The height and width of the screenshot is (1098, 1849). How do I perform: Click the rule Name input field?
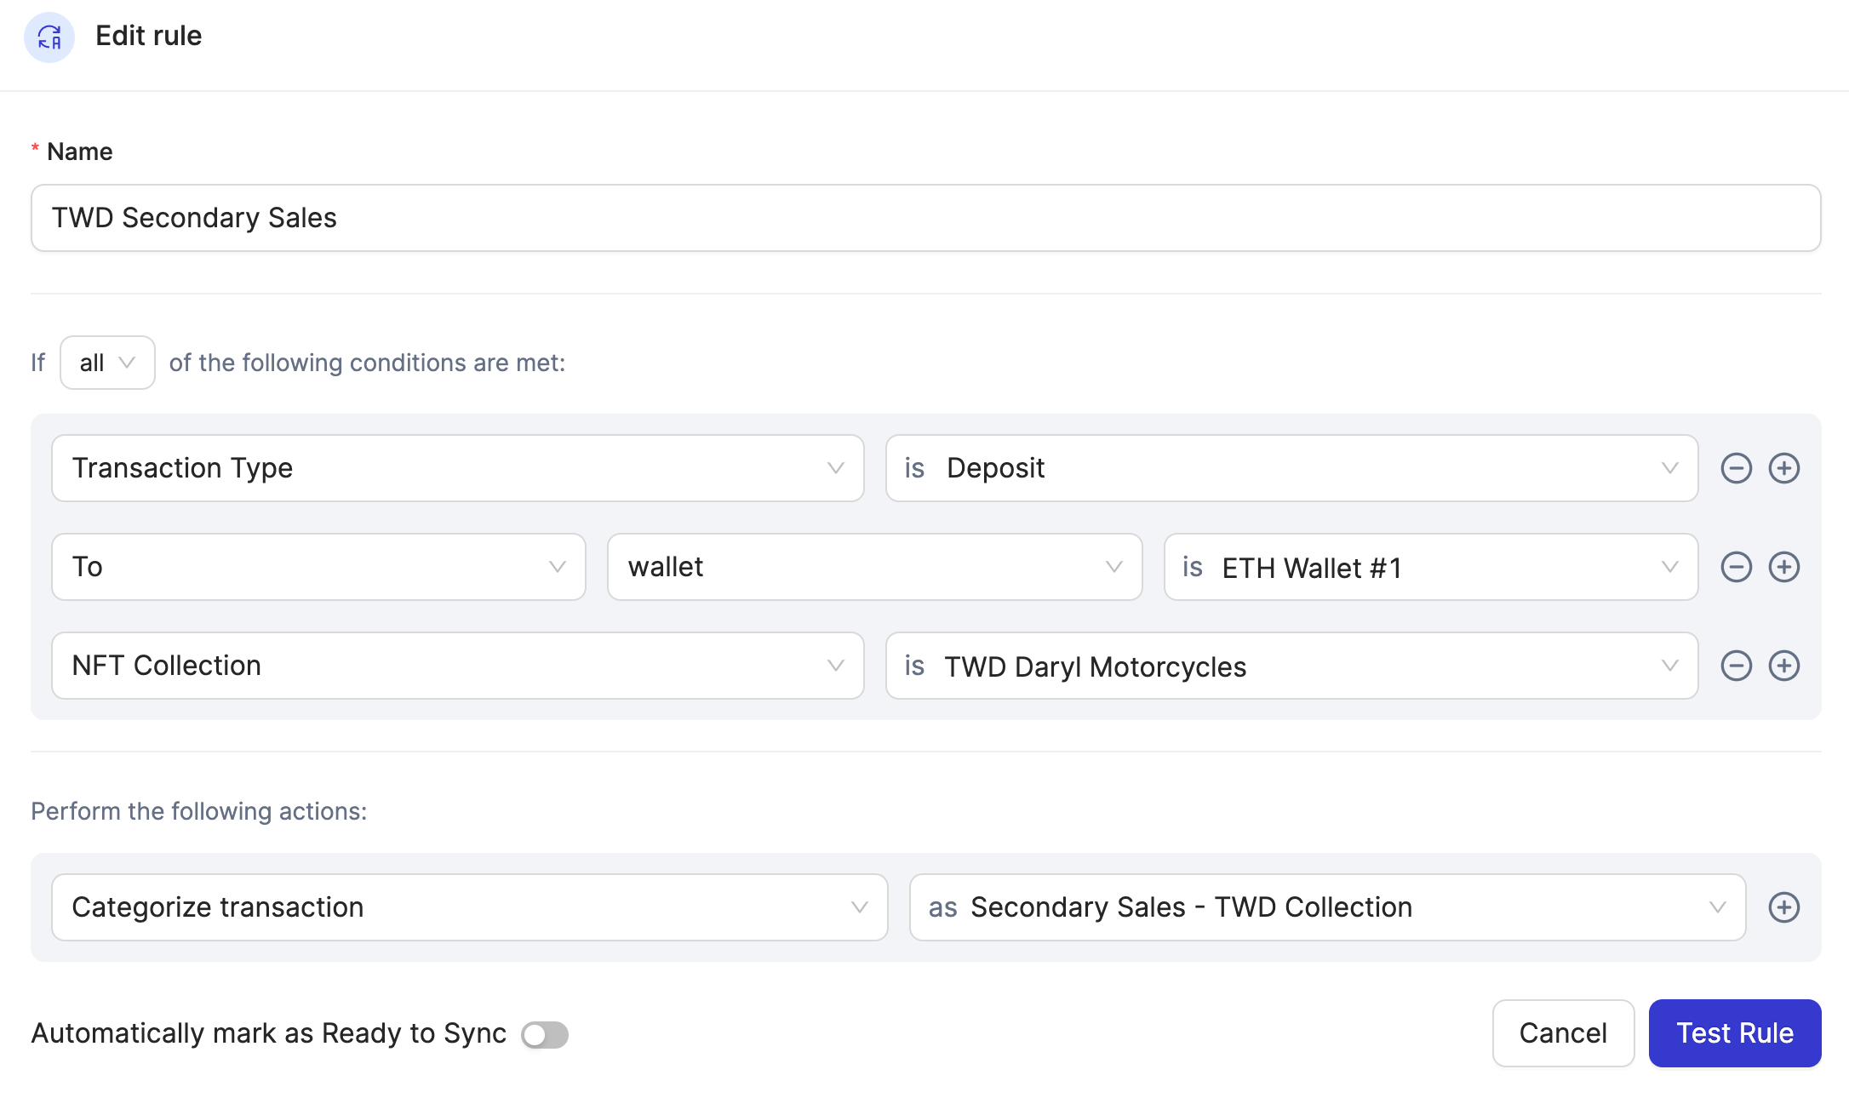pos(925,218)
